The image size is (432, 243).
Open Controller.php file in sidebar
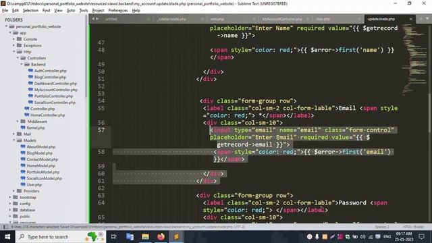pyautogui.click(x=42, y=109)
